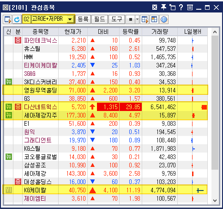Click the 증 badge on 파인테크닉스 row
Image resolution: width=223 pixels, height=209 pixels.
pos(18,40)
